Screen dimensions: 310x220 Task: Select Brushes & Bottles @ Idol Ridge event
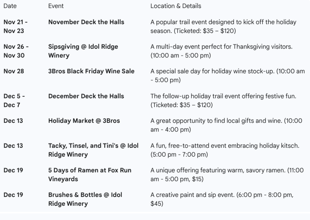(x=85, y=199)
